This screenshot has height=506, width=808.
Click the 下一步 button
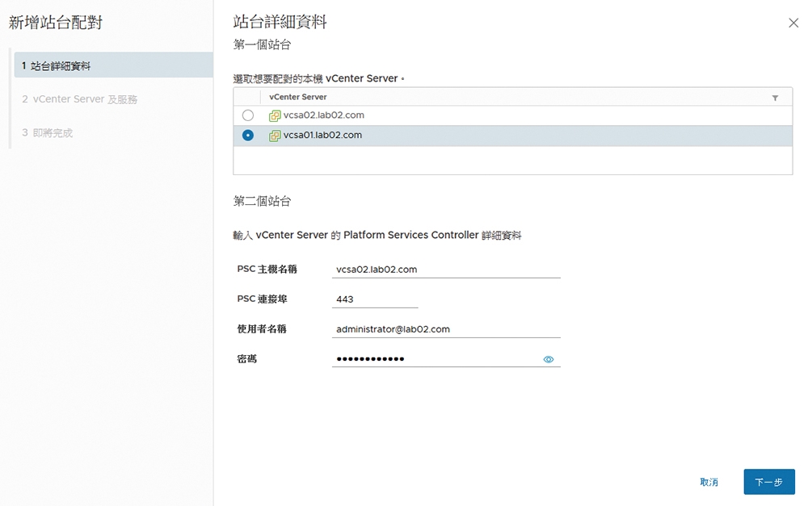point(769,482)
